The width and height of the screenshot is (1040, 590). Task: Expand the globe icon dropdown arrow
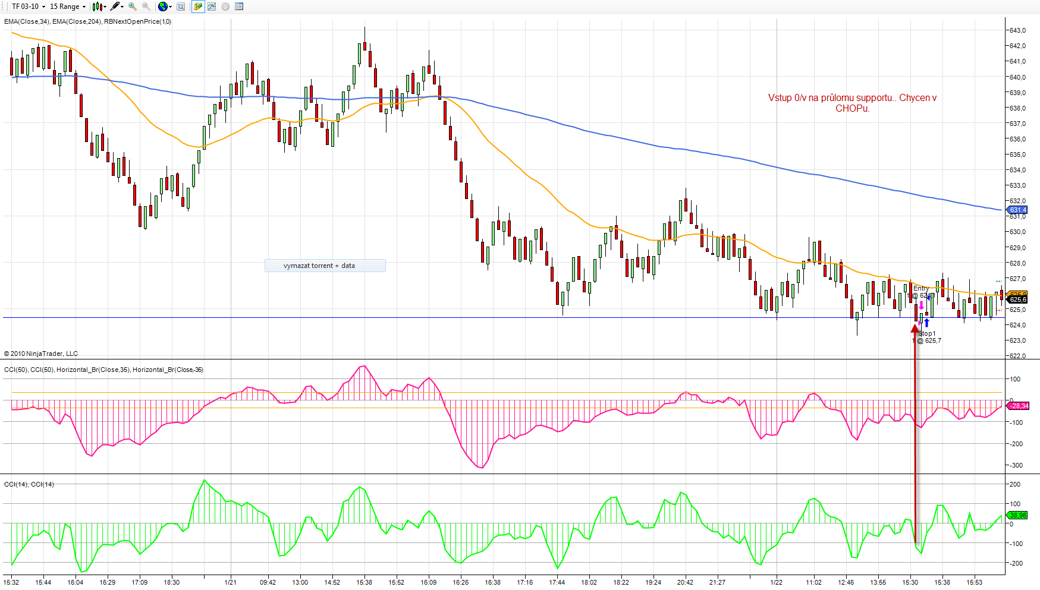coord(170,7)
